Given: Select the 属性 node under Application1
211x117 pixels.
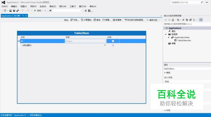Looking at the screenshot, I should pos(173,31).
